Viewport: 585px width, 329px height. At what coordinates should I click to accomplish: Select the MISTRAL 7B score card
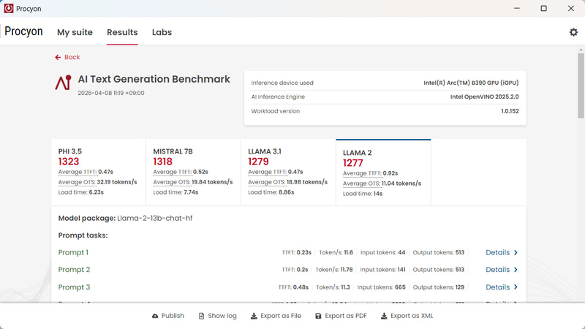coord(193,173)
